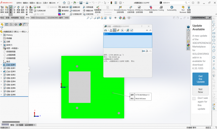This screenshot has height=129, width=217.
Task: Open the 插入(I) insert menu
Action: coord(39,3)
